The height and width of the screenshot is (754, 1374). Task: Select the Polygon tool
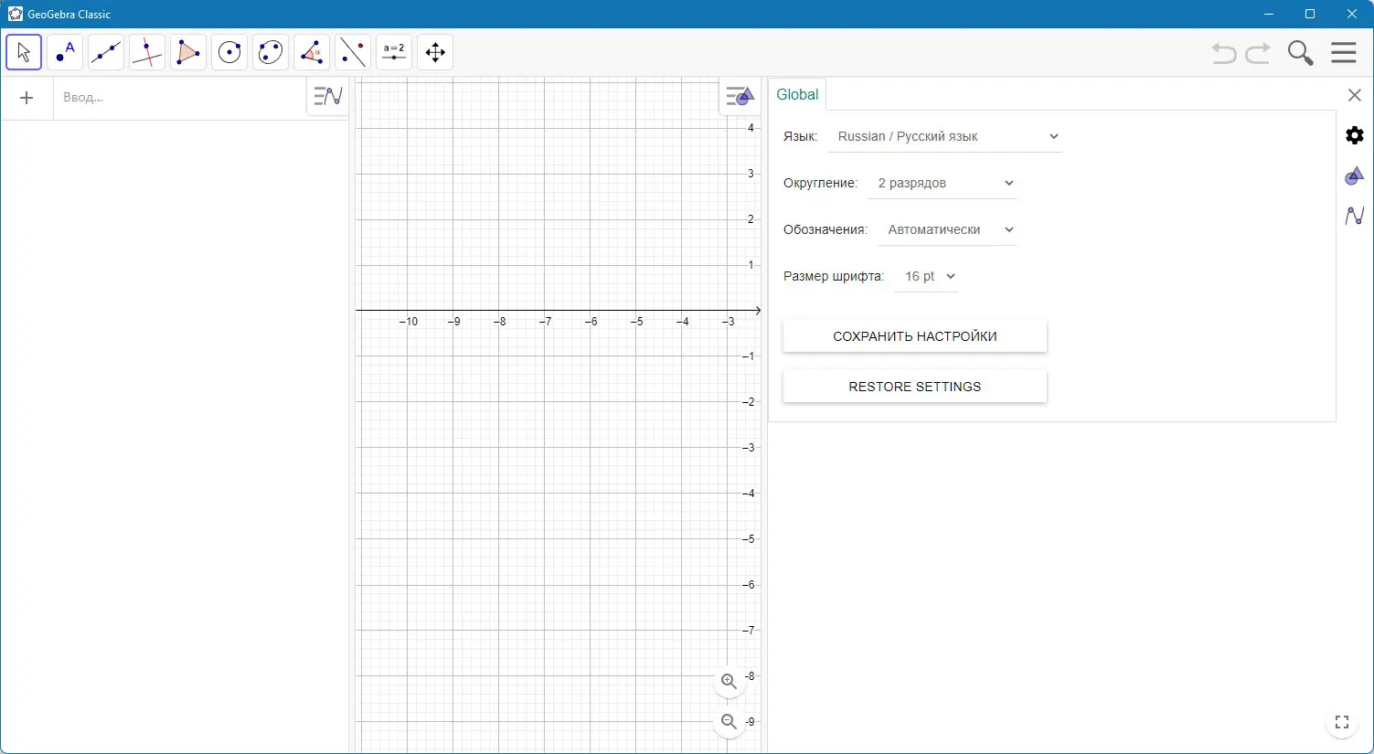(x=188, y=52)
